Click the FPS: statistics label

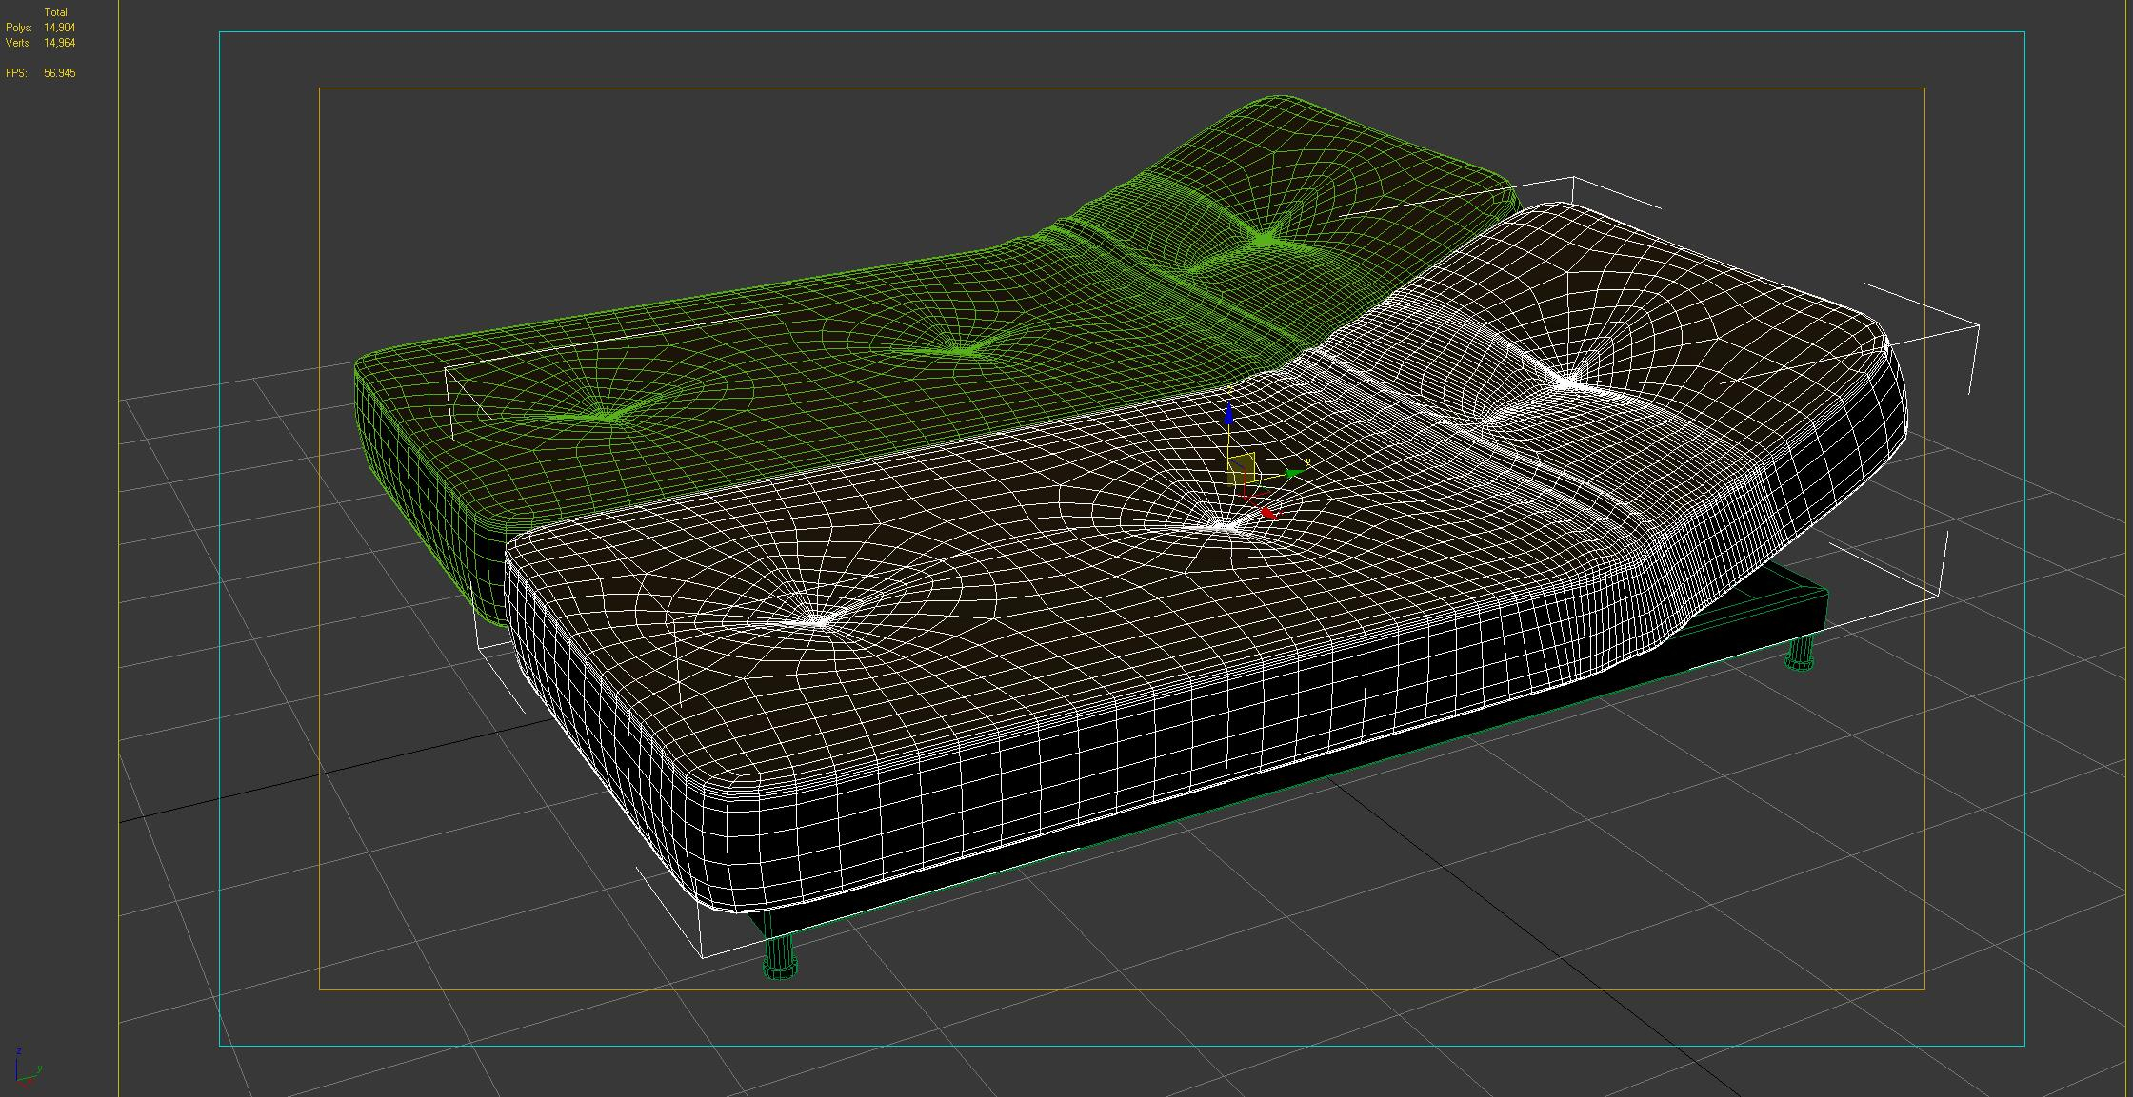click(15, 73)
